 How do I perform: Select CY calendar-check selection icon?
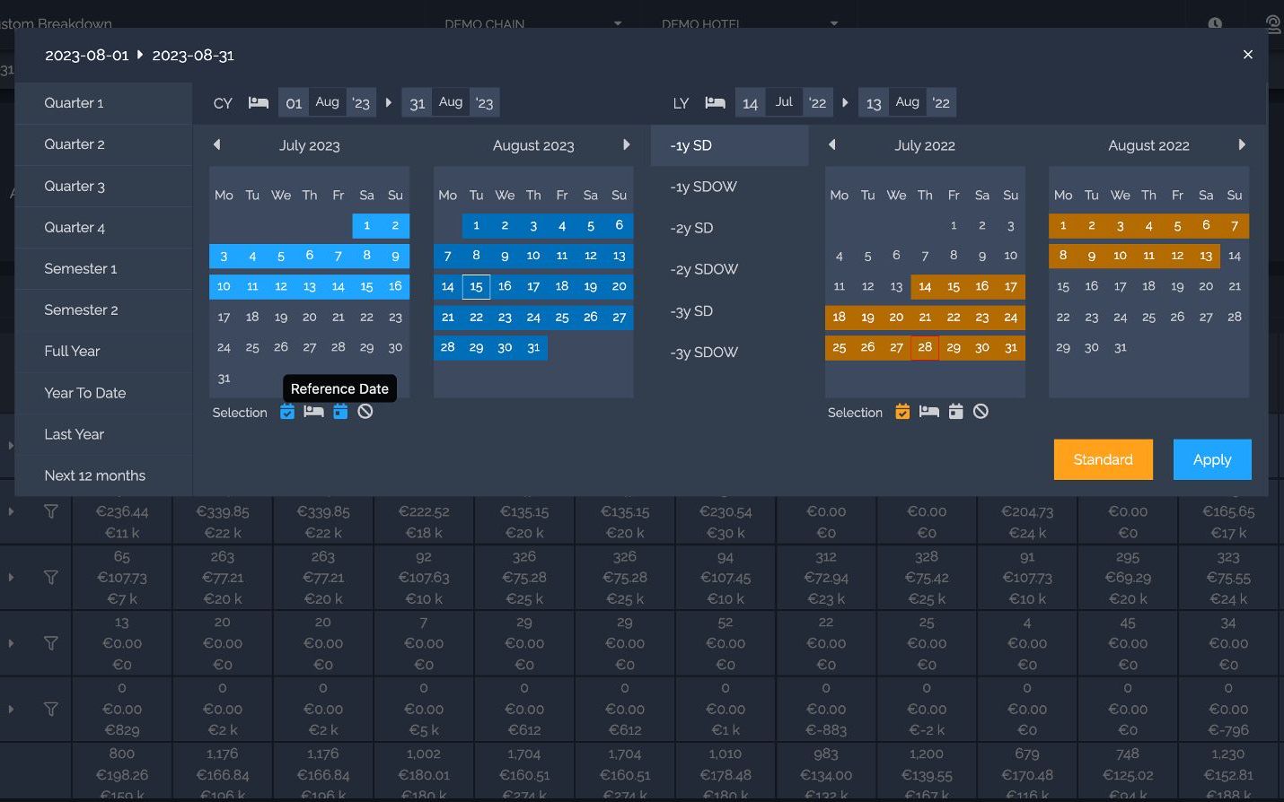pos(287,412)
